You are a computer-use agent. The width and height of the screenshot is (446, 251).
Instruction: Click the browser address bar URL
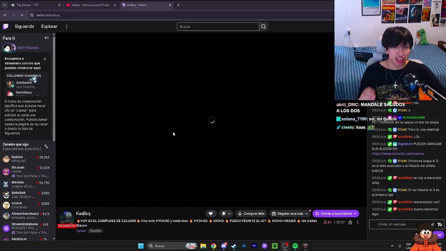pos(48,15)
